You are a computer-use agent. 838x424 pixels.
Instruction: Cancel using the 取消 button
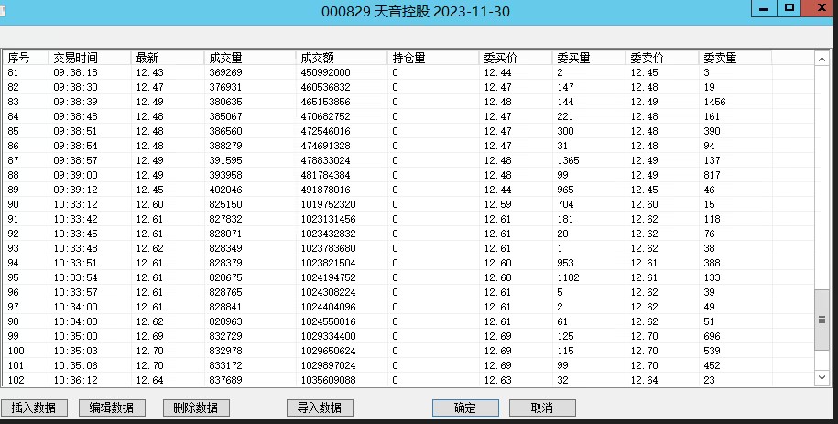pos(542,408)
